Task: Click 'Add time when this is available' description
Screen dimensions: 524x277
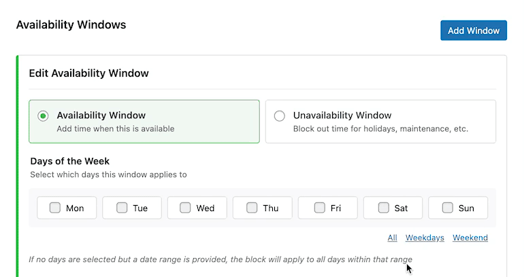Action: coord(116,128)
